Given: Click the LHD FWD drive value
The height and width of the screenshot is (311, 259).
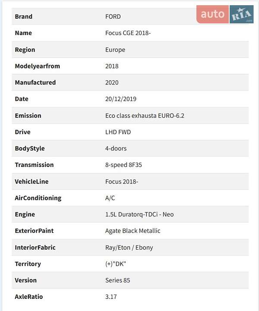Looking at the screenshot, I should 118,132.
